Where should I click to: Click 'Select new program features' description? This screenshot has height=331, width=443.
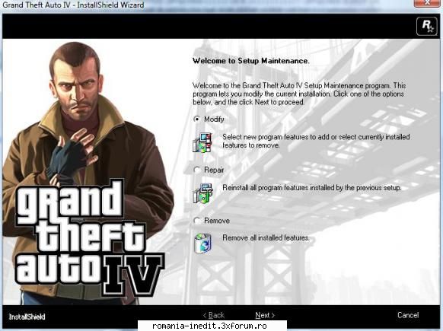click(x=316, y=141)
